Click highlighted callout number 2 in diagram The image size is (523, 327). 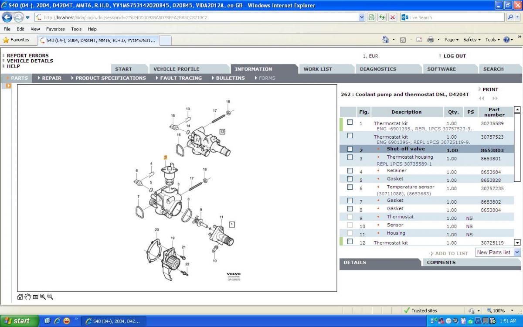(166, 157)
